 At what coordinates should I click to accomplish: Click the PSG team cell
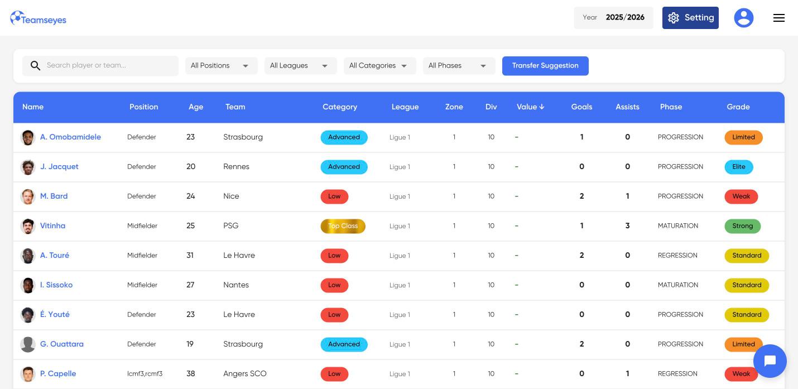[231, 226]
